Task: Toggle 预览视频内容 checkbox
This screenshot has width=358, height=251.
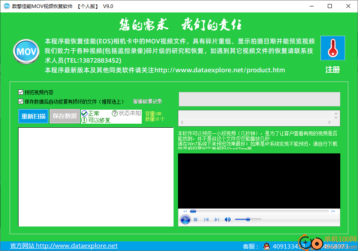Action: pos(21,92)
